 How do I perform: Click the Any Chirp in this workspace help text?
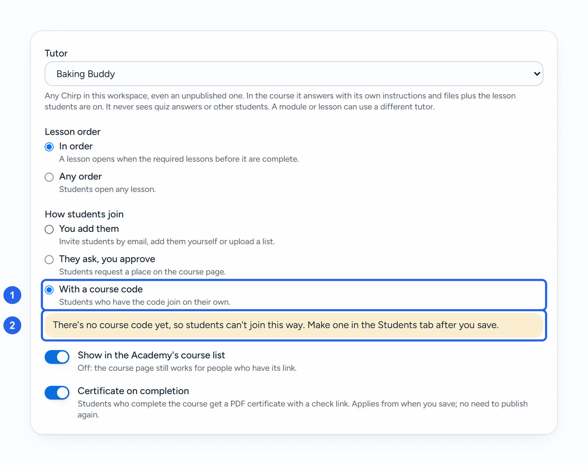(x=280, y=101)
